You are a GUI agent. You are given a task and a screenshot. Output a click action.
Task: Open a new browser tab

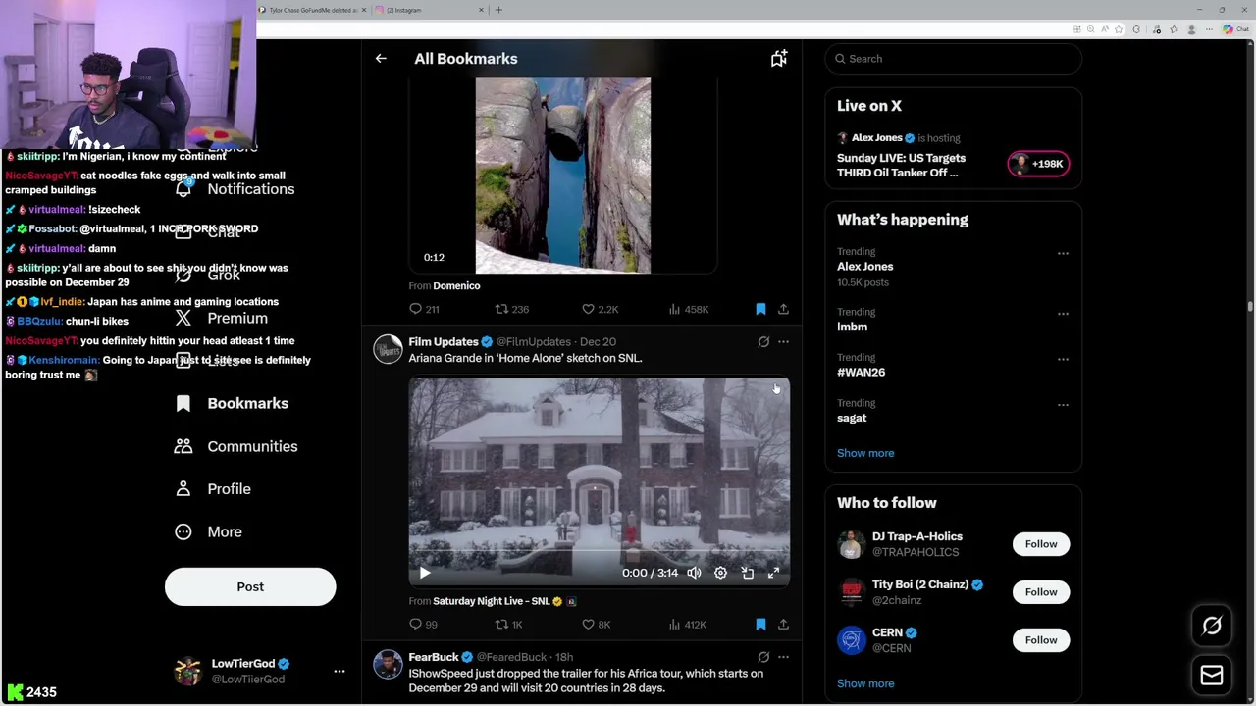pos(498,10)
